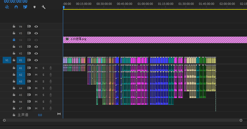Solo audio track A4
The height and width of the screenshot is (129, 247).
[43, 88]
